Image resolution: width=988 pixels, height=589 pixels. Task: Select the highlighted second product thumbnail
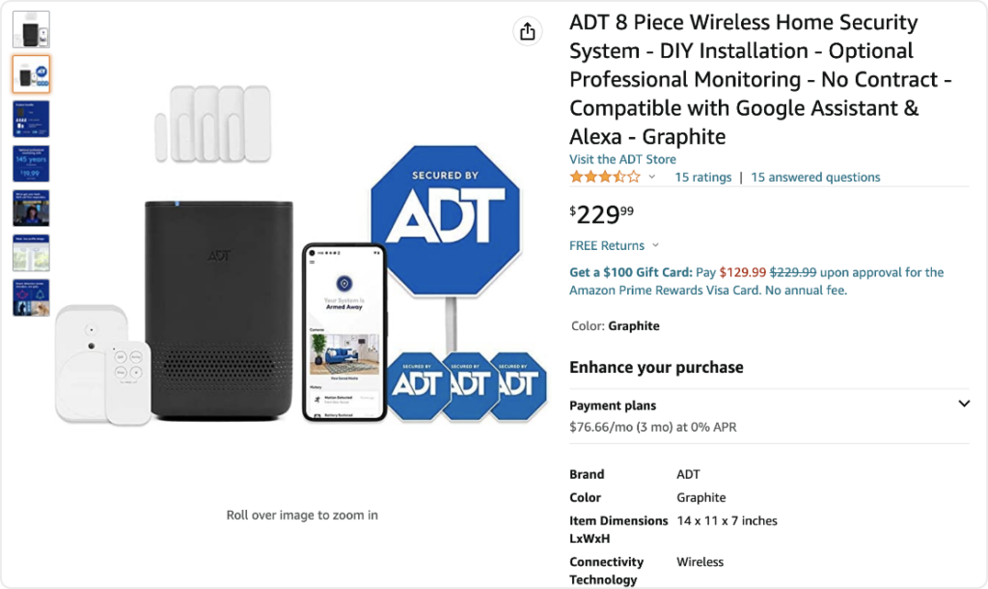click(31, 74)
